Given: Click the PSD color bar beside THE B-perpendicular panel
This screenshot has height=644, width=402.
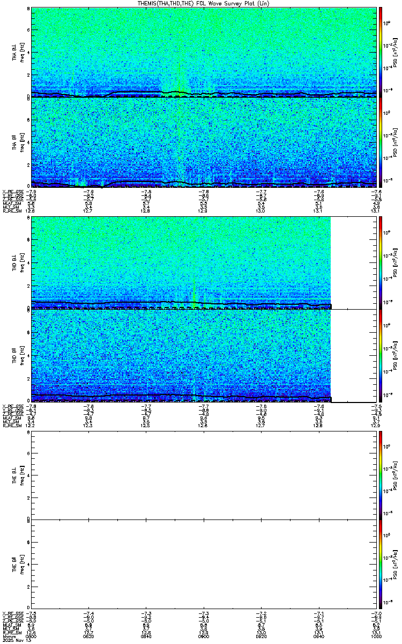Looking at the screenshot, I should pyautogui.click(x=381, y=475).
